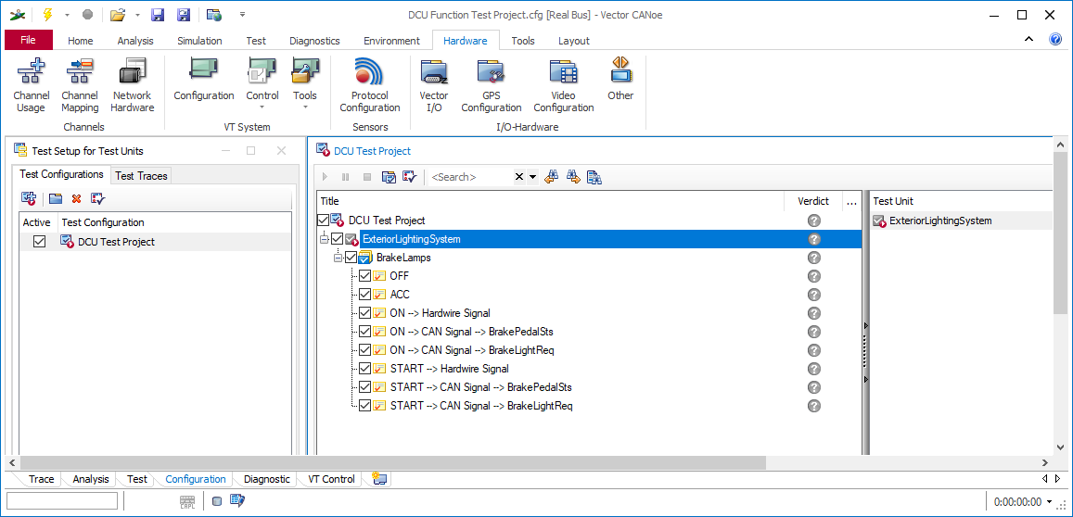Viewport: 1073px width, 517px height.
Task: Click the stop button in DCU Test Project toolbar
Action: [x=367, y=177]
